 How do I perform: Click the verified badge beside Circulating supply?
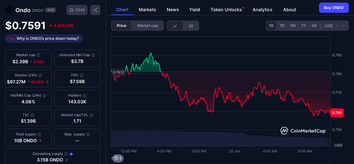pyautogui.click(x=71, y=154)
